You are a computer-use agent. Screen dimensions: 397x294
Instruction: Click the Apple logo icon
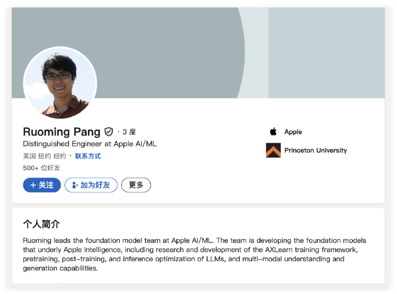pos(273,132)
